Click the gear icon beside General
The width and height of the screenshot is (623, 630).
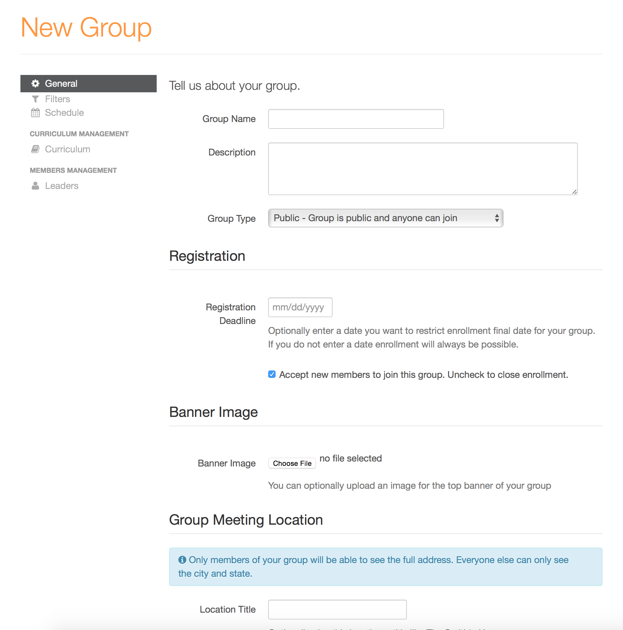(35, 84)
